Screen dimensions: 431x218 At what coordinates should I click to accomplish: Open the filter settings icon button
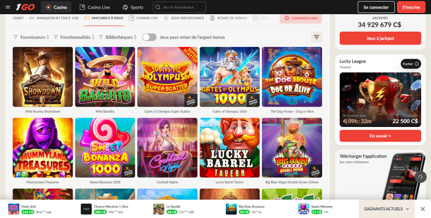point(316,37)
